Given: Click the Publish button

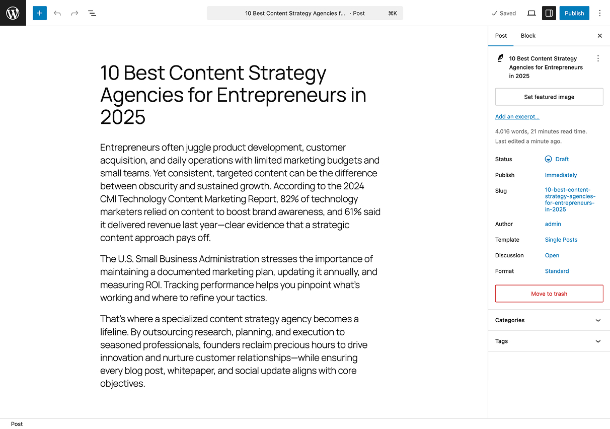Looking at the screenshot, I should tap(574, 13).
